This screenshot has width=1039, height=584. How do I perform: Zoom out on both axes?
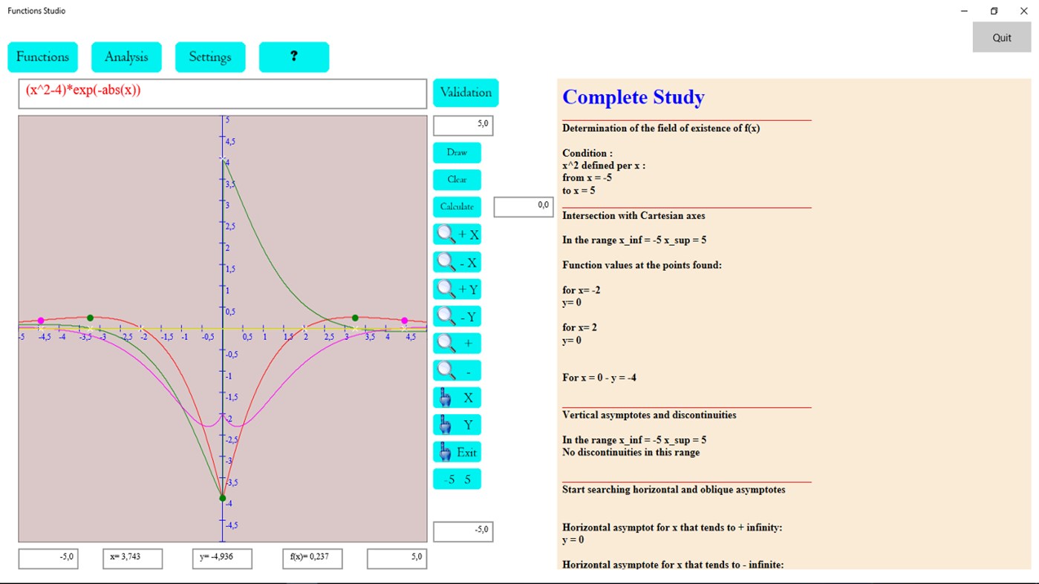pyautogui.click(x=457, y=370)
